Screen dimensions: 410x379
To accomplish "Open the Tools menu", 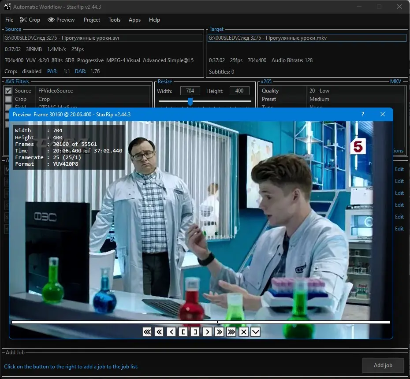I will (x=114, y=20).
